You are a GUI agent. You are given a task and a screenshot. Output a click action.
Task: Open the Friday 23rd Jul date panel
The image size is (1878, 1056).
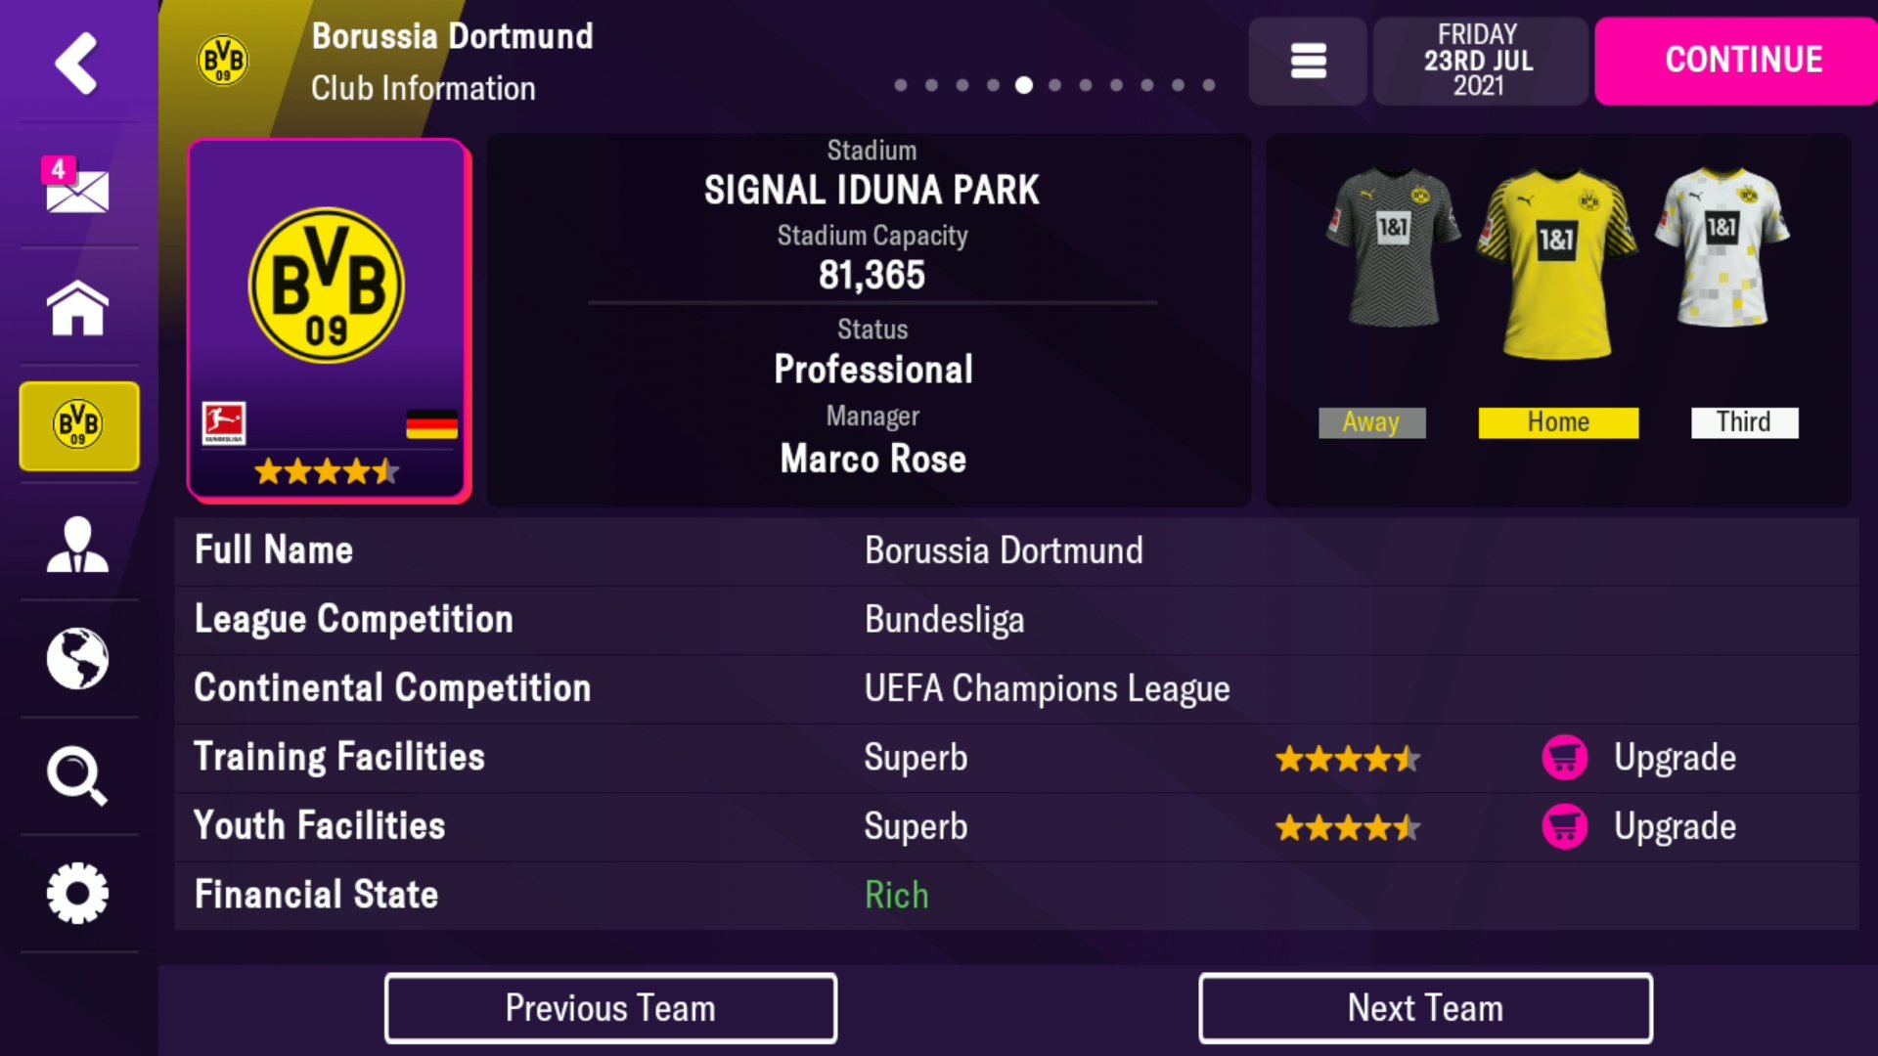coord(1479,61)
